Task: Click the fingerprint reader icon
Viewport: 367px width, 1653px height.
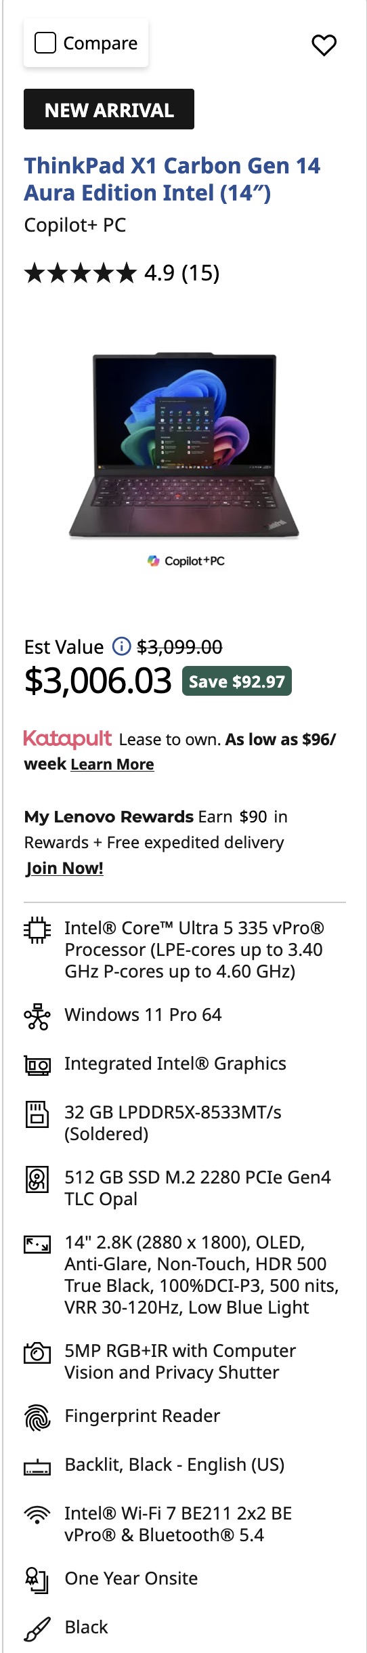Action: pos(37,1418)
